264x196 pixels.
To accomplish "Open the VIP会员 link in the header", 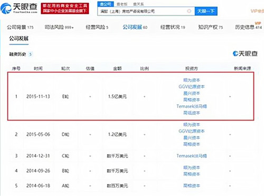I will [x=257, y=11].
